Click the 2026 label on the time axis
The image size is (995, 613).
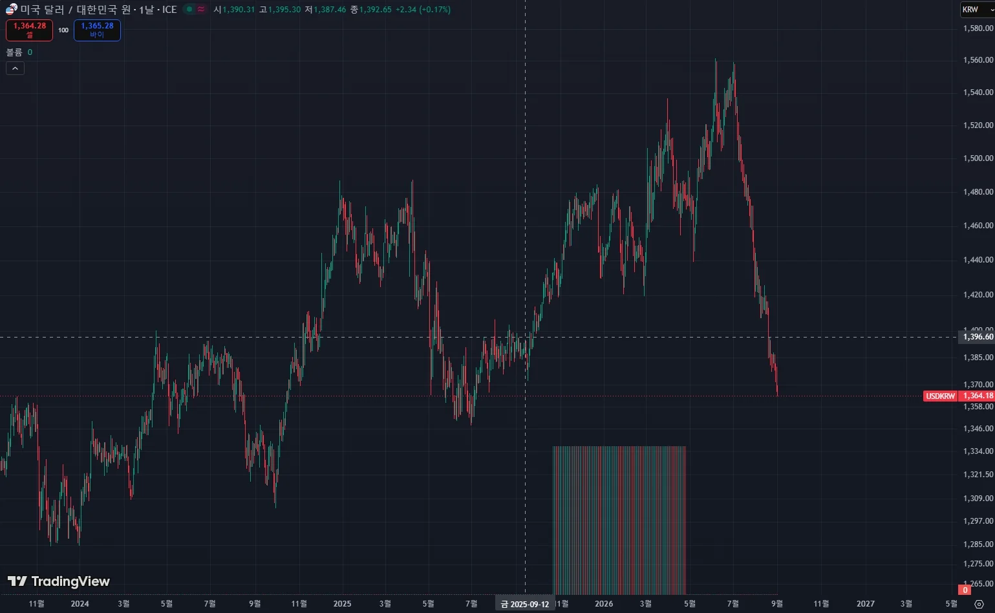(x=604, y=604)
